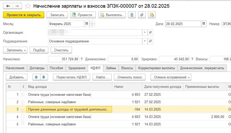
Task: Click tax value -164 in row 3
Action: point(137,109)
